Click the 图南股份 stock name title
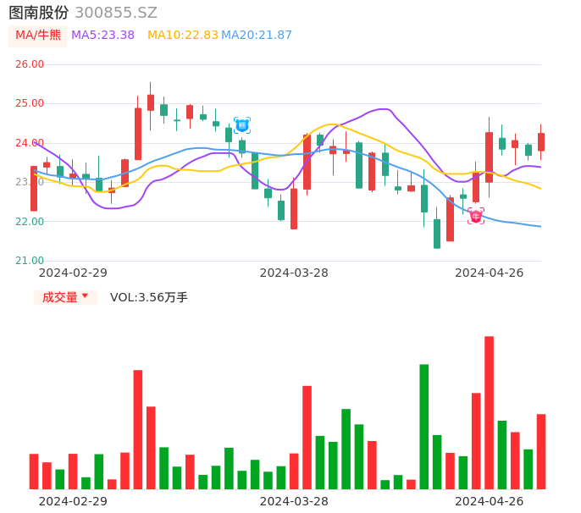581x513 pixels. tap(39, 13)
